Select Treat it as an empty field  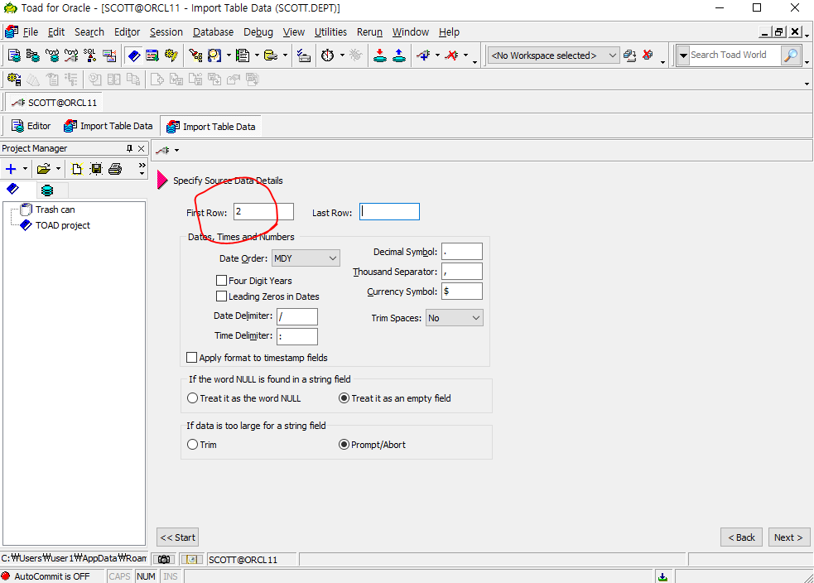tap(344, 398)
